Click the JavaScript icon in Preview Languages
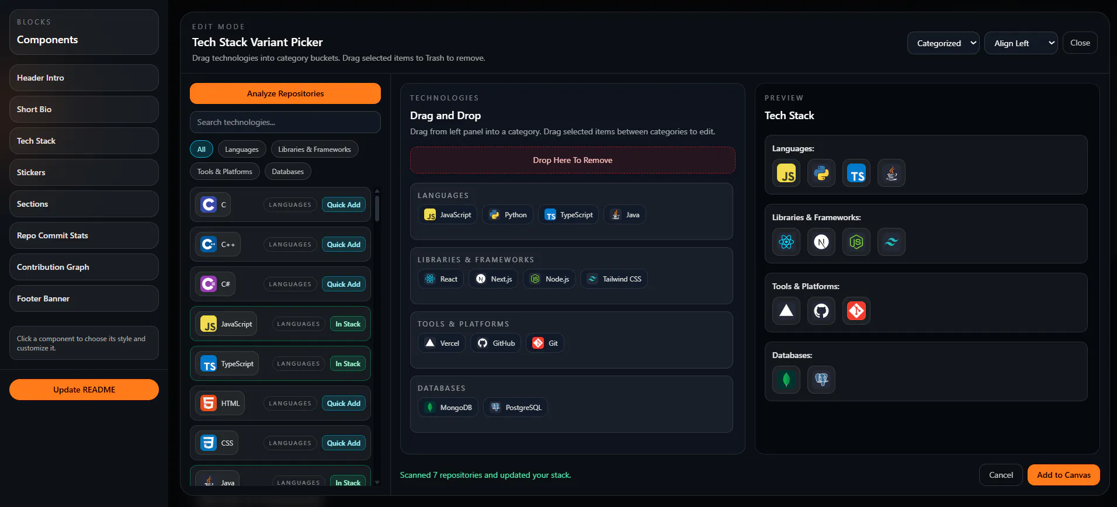Image resolution: width=1117 pixels, height=507 pixels. point(786,173)
